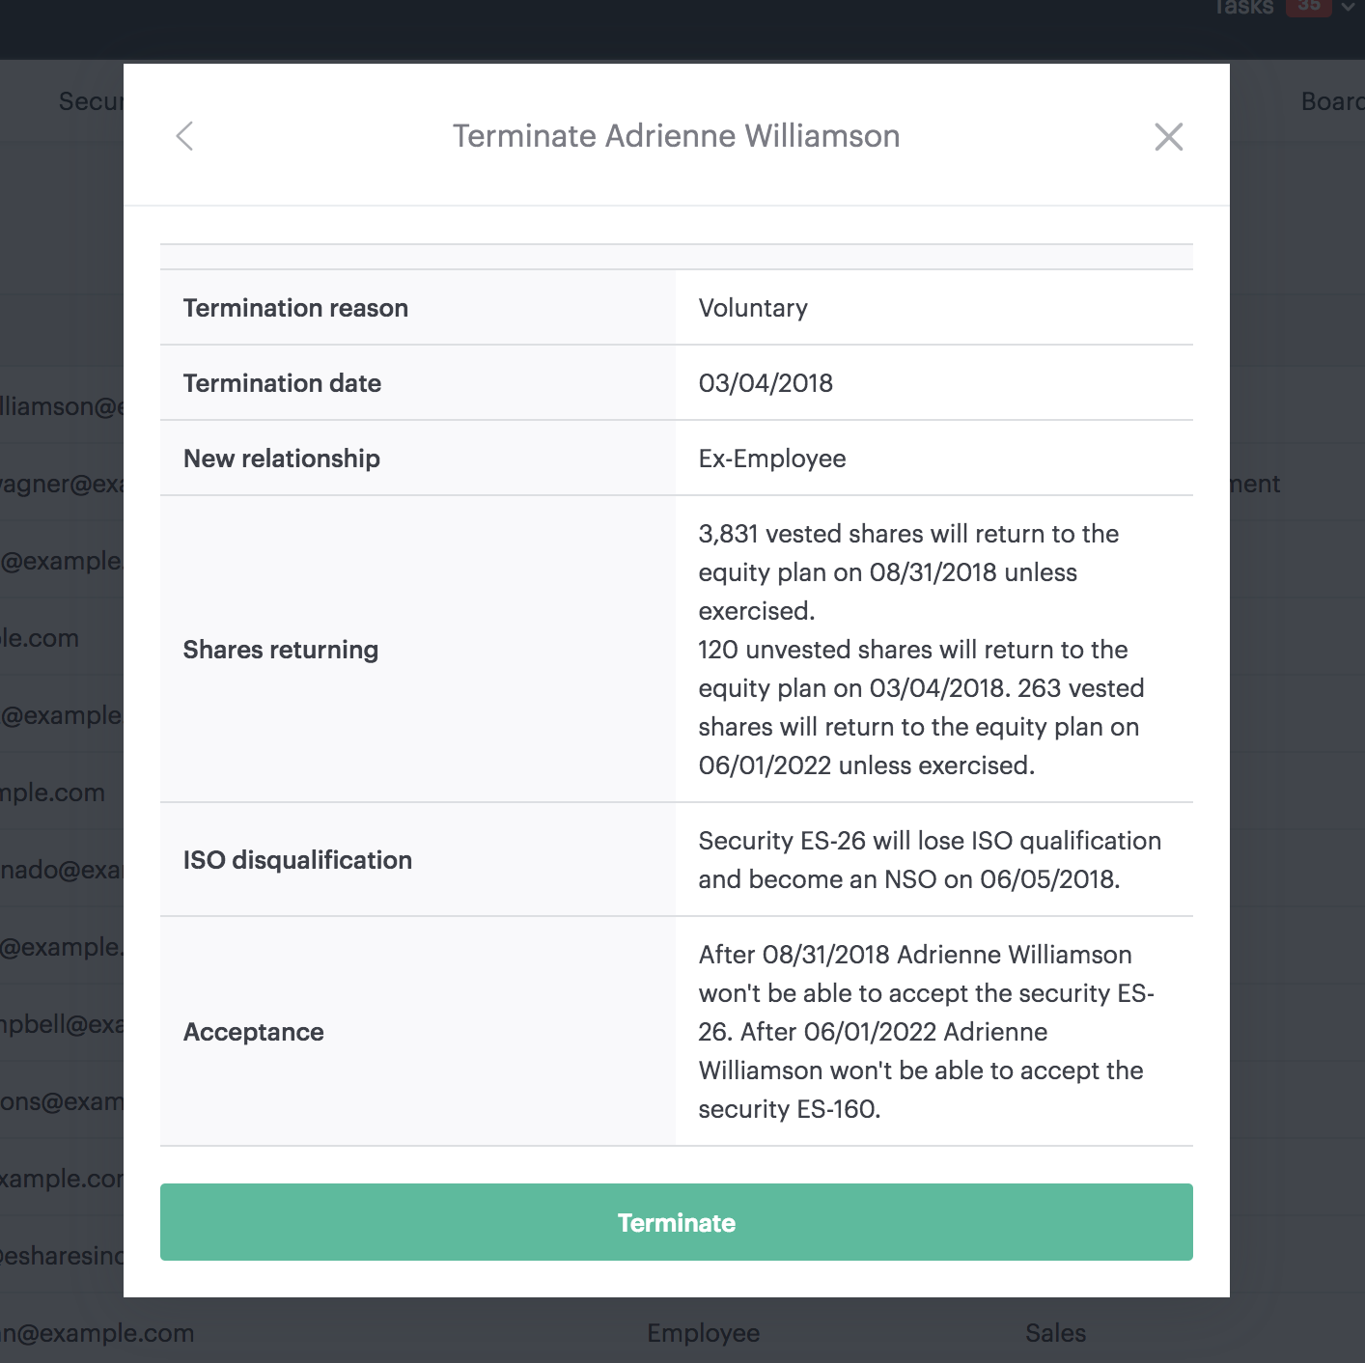Click the green Terminate button
The width and height of the screenshot is (1365, 1363).
(677, 1222)
